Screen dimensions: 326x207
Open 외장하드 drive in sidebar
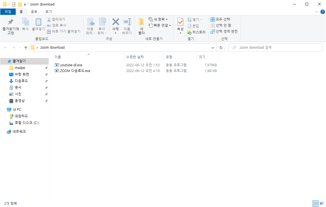click(x=21, y=116)
